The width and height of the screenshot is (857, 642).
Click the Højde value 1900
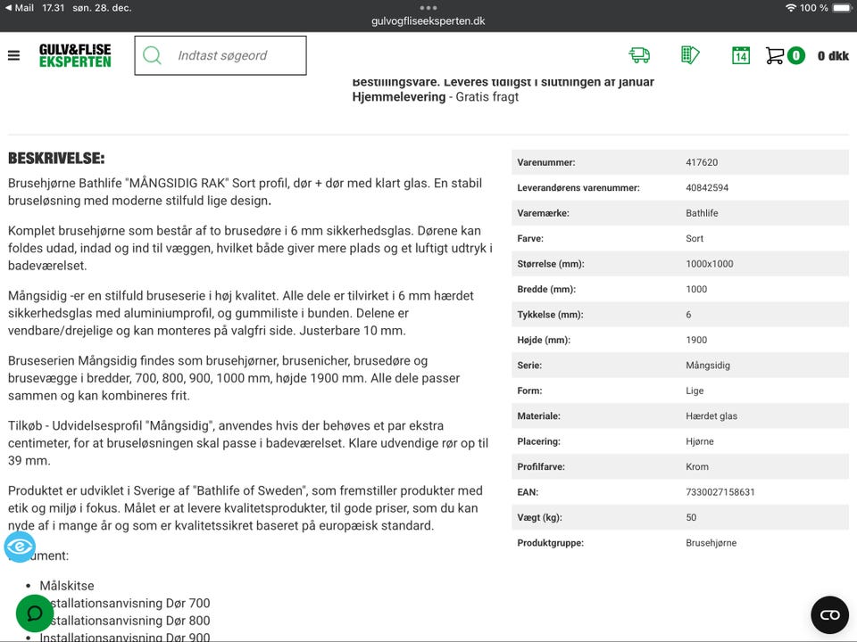click(696, 340)
